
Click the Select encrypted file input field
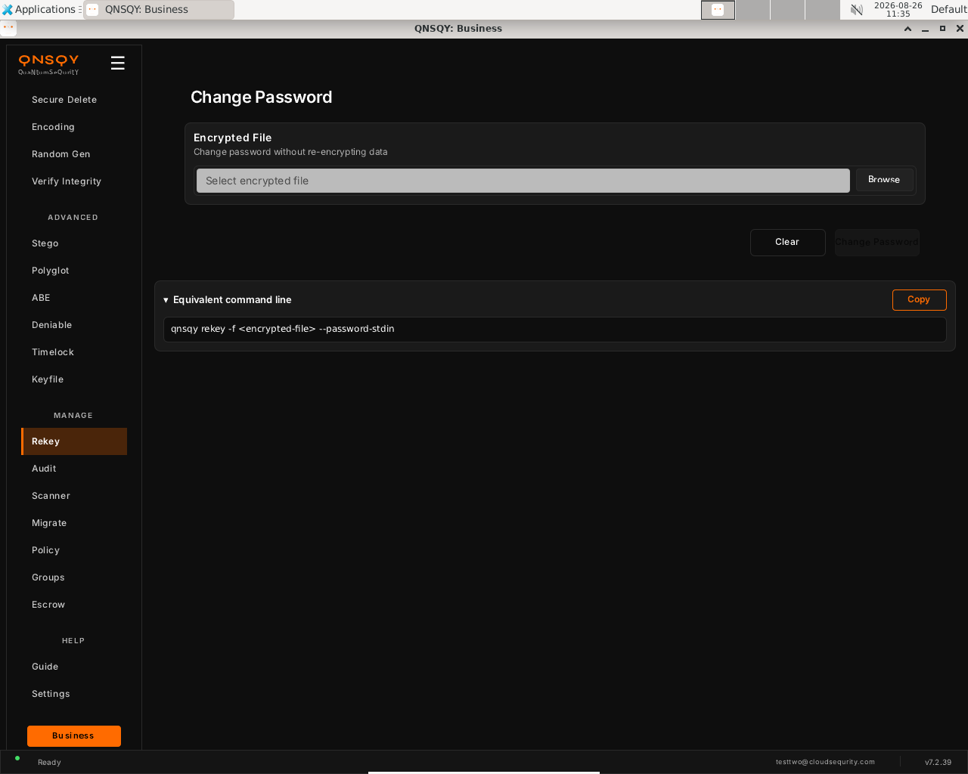(523, 181)
